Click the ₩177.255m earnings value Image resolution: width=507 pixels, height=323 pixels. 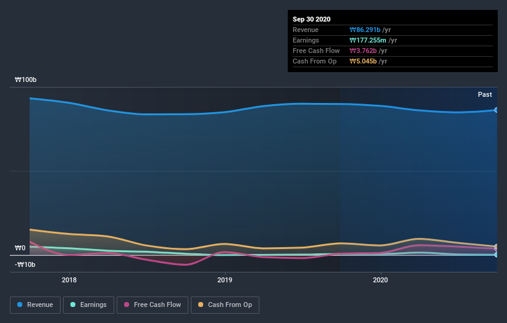(x=367, y=40)
